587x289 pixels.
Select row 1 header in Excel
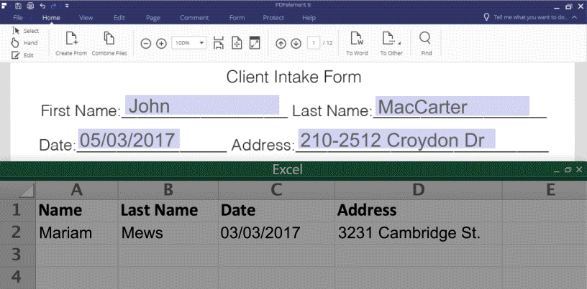coord(17,210)
